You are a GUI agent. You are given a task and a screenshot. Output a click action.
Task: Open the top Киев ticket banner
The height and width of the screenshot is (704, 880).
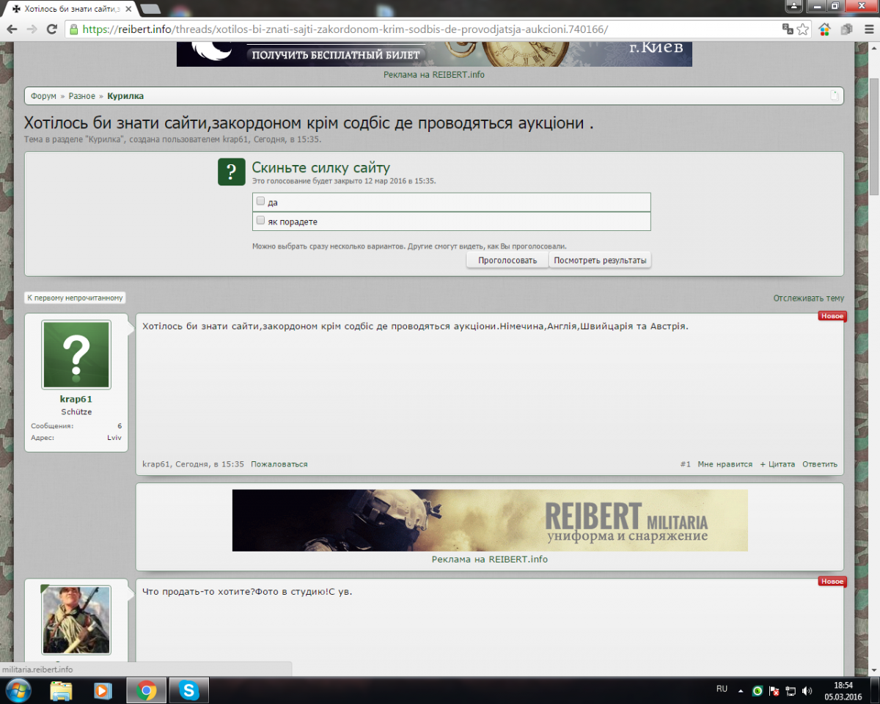click(434, 54)
